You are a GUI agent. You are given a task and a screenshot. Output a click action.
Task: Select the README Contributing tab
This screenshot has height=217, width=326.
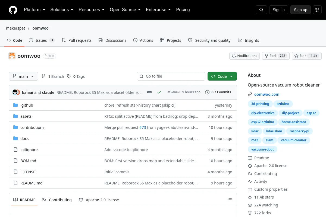(x=57, y=200)
